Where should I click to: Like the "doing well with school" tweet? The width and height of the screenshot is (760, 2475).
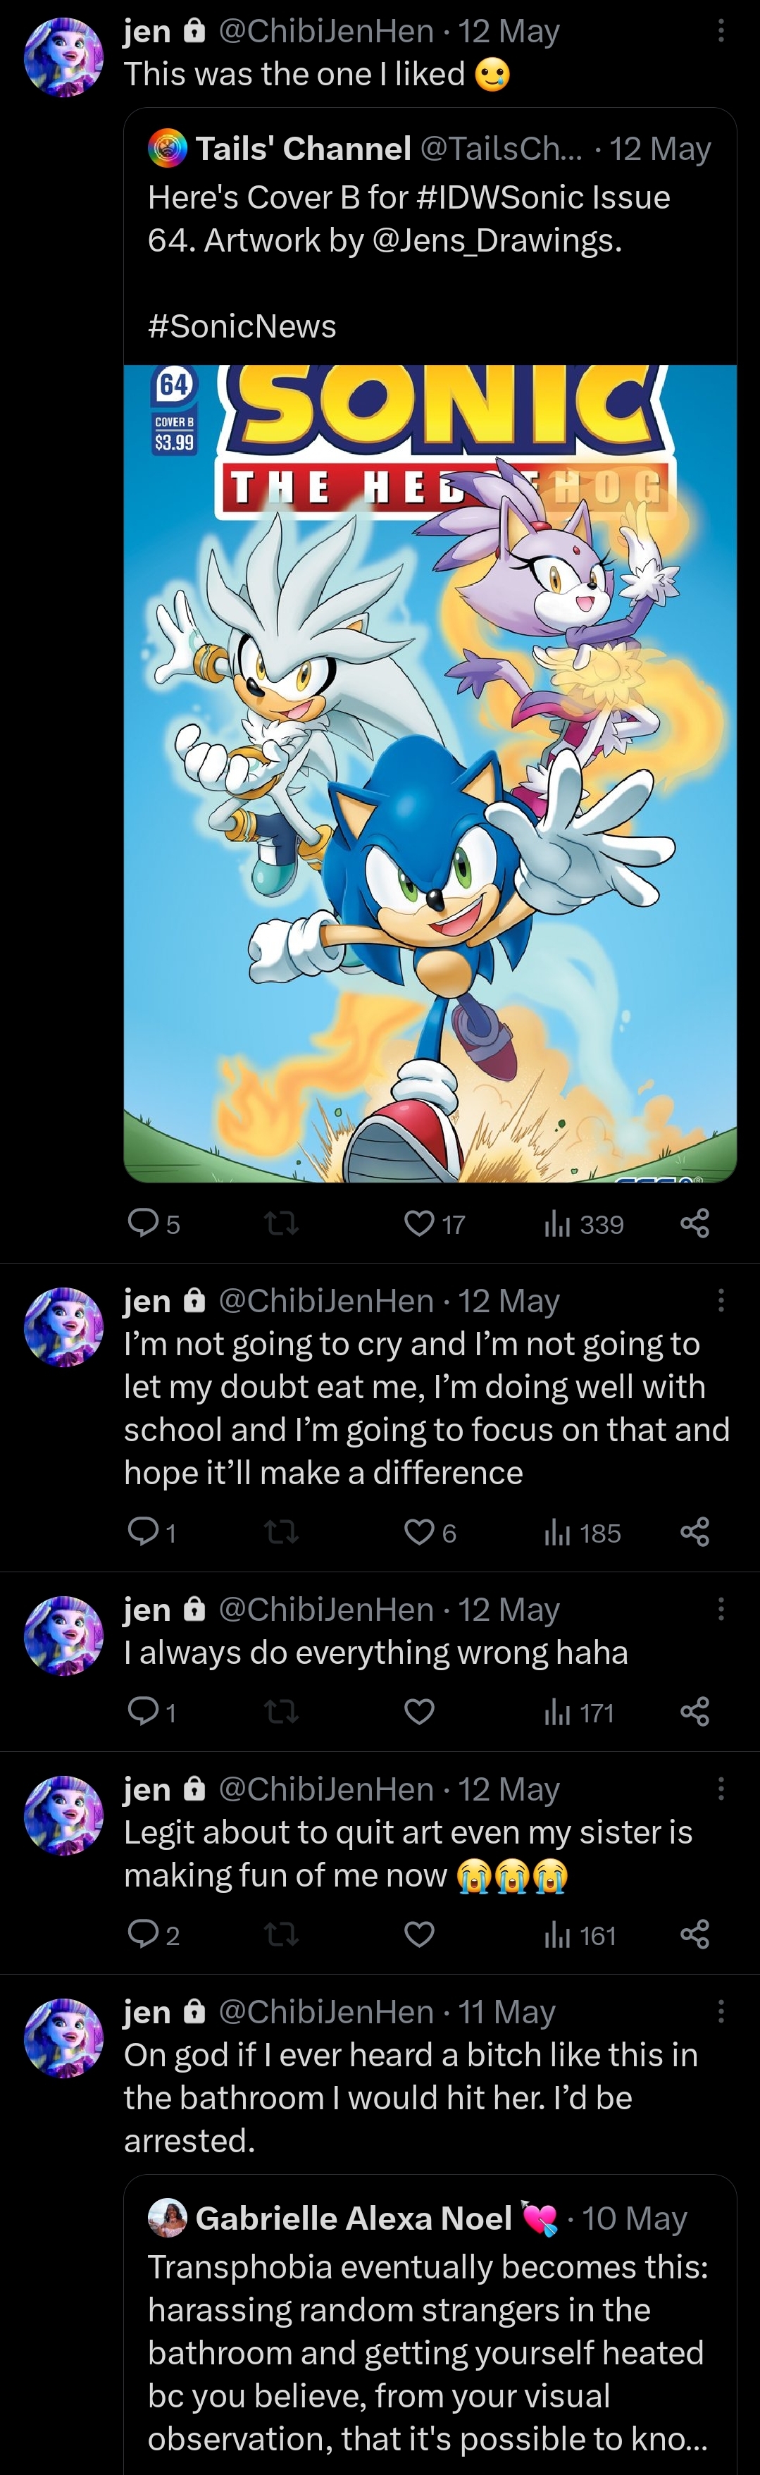pos(419,1531)
